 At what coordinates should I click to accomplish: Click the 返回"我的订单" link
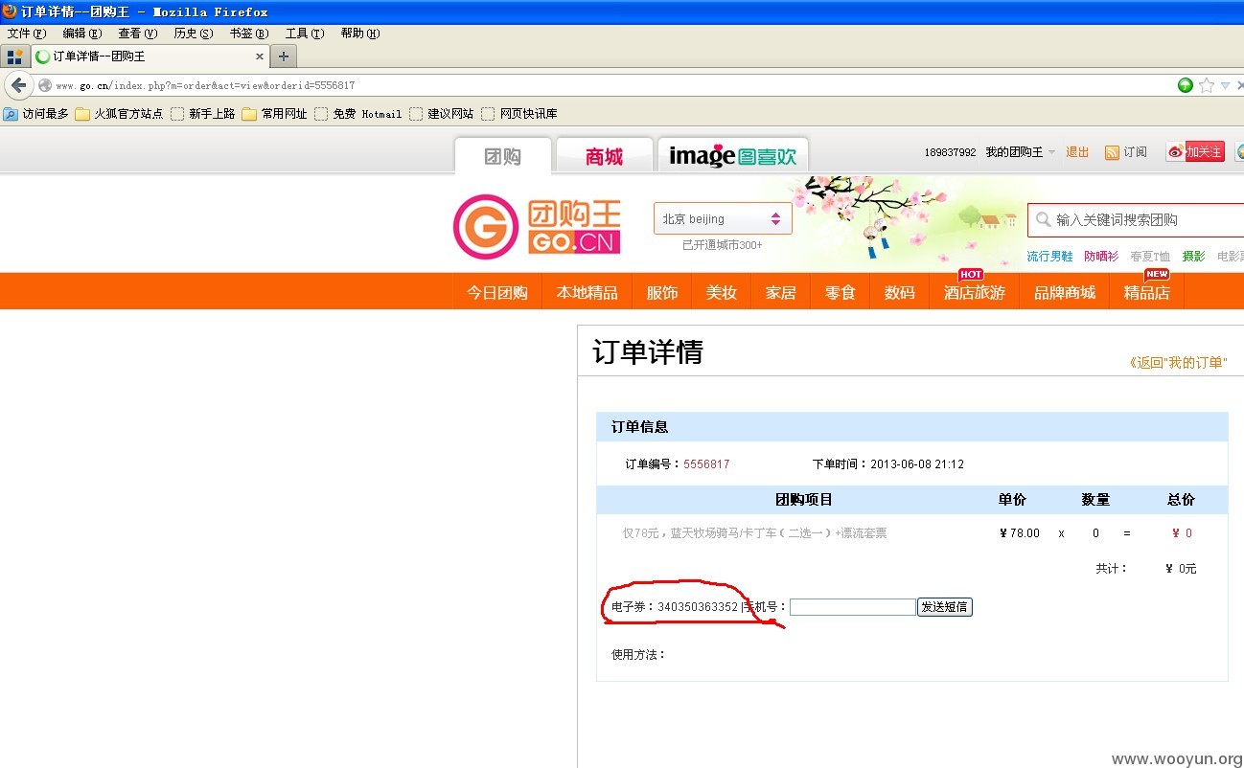[x=1179, y=362]
